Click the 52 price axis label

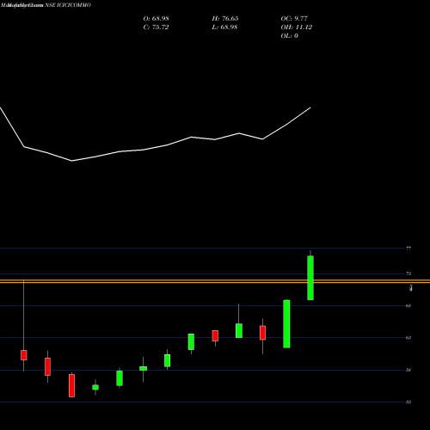pyautogui.click(x=408, y=402)
